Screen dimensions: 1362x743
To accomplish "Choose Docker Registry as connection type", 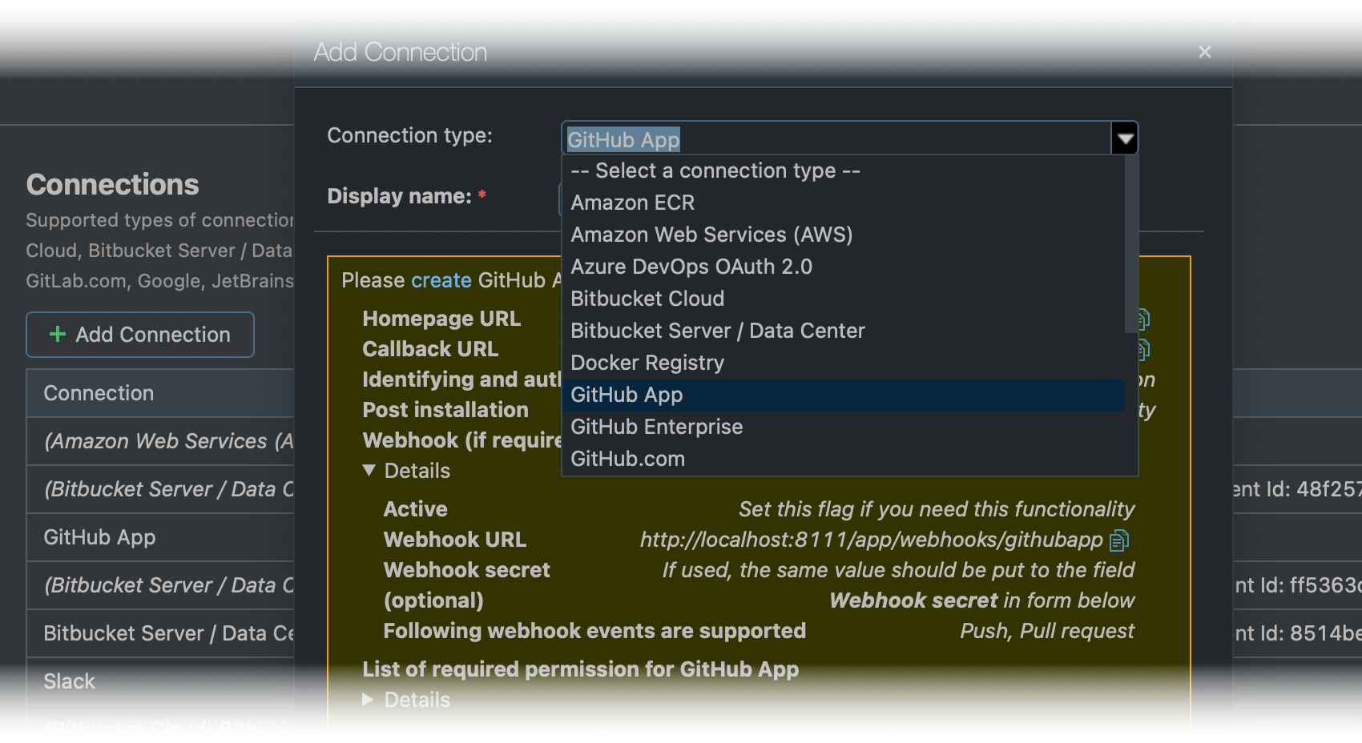I will click(647, 363).
